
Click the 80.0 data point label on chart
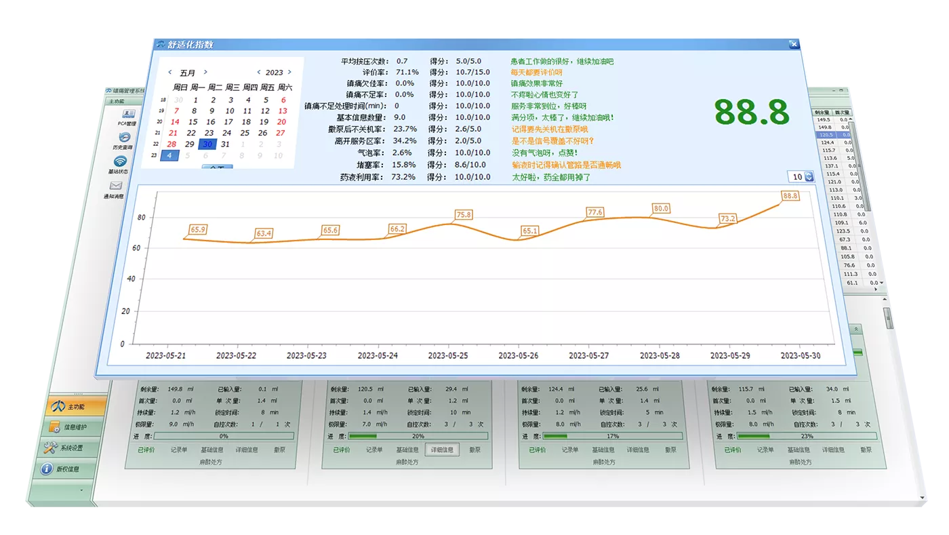[x=661, y=208]
